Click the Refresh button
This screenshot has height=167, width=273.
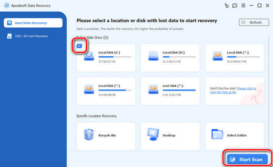(x=254, y=23)
